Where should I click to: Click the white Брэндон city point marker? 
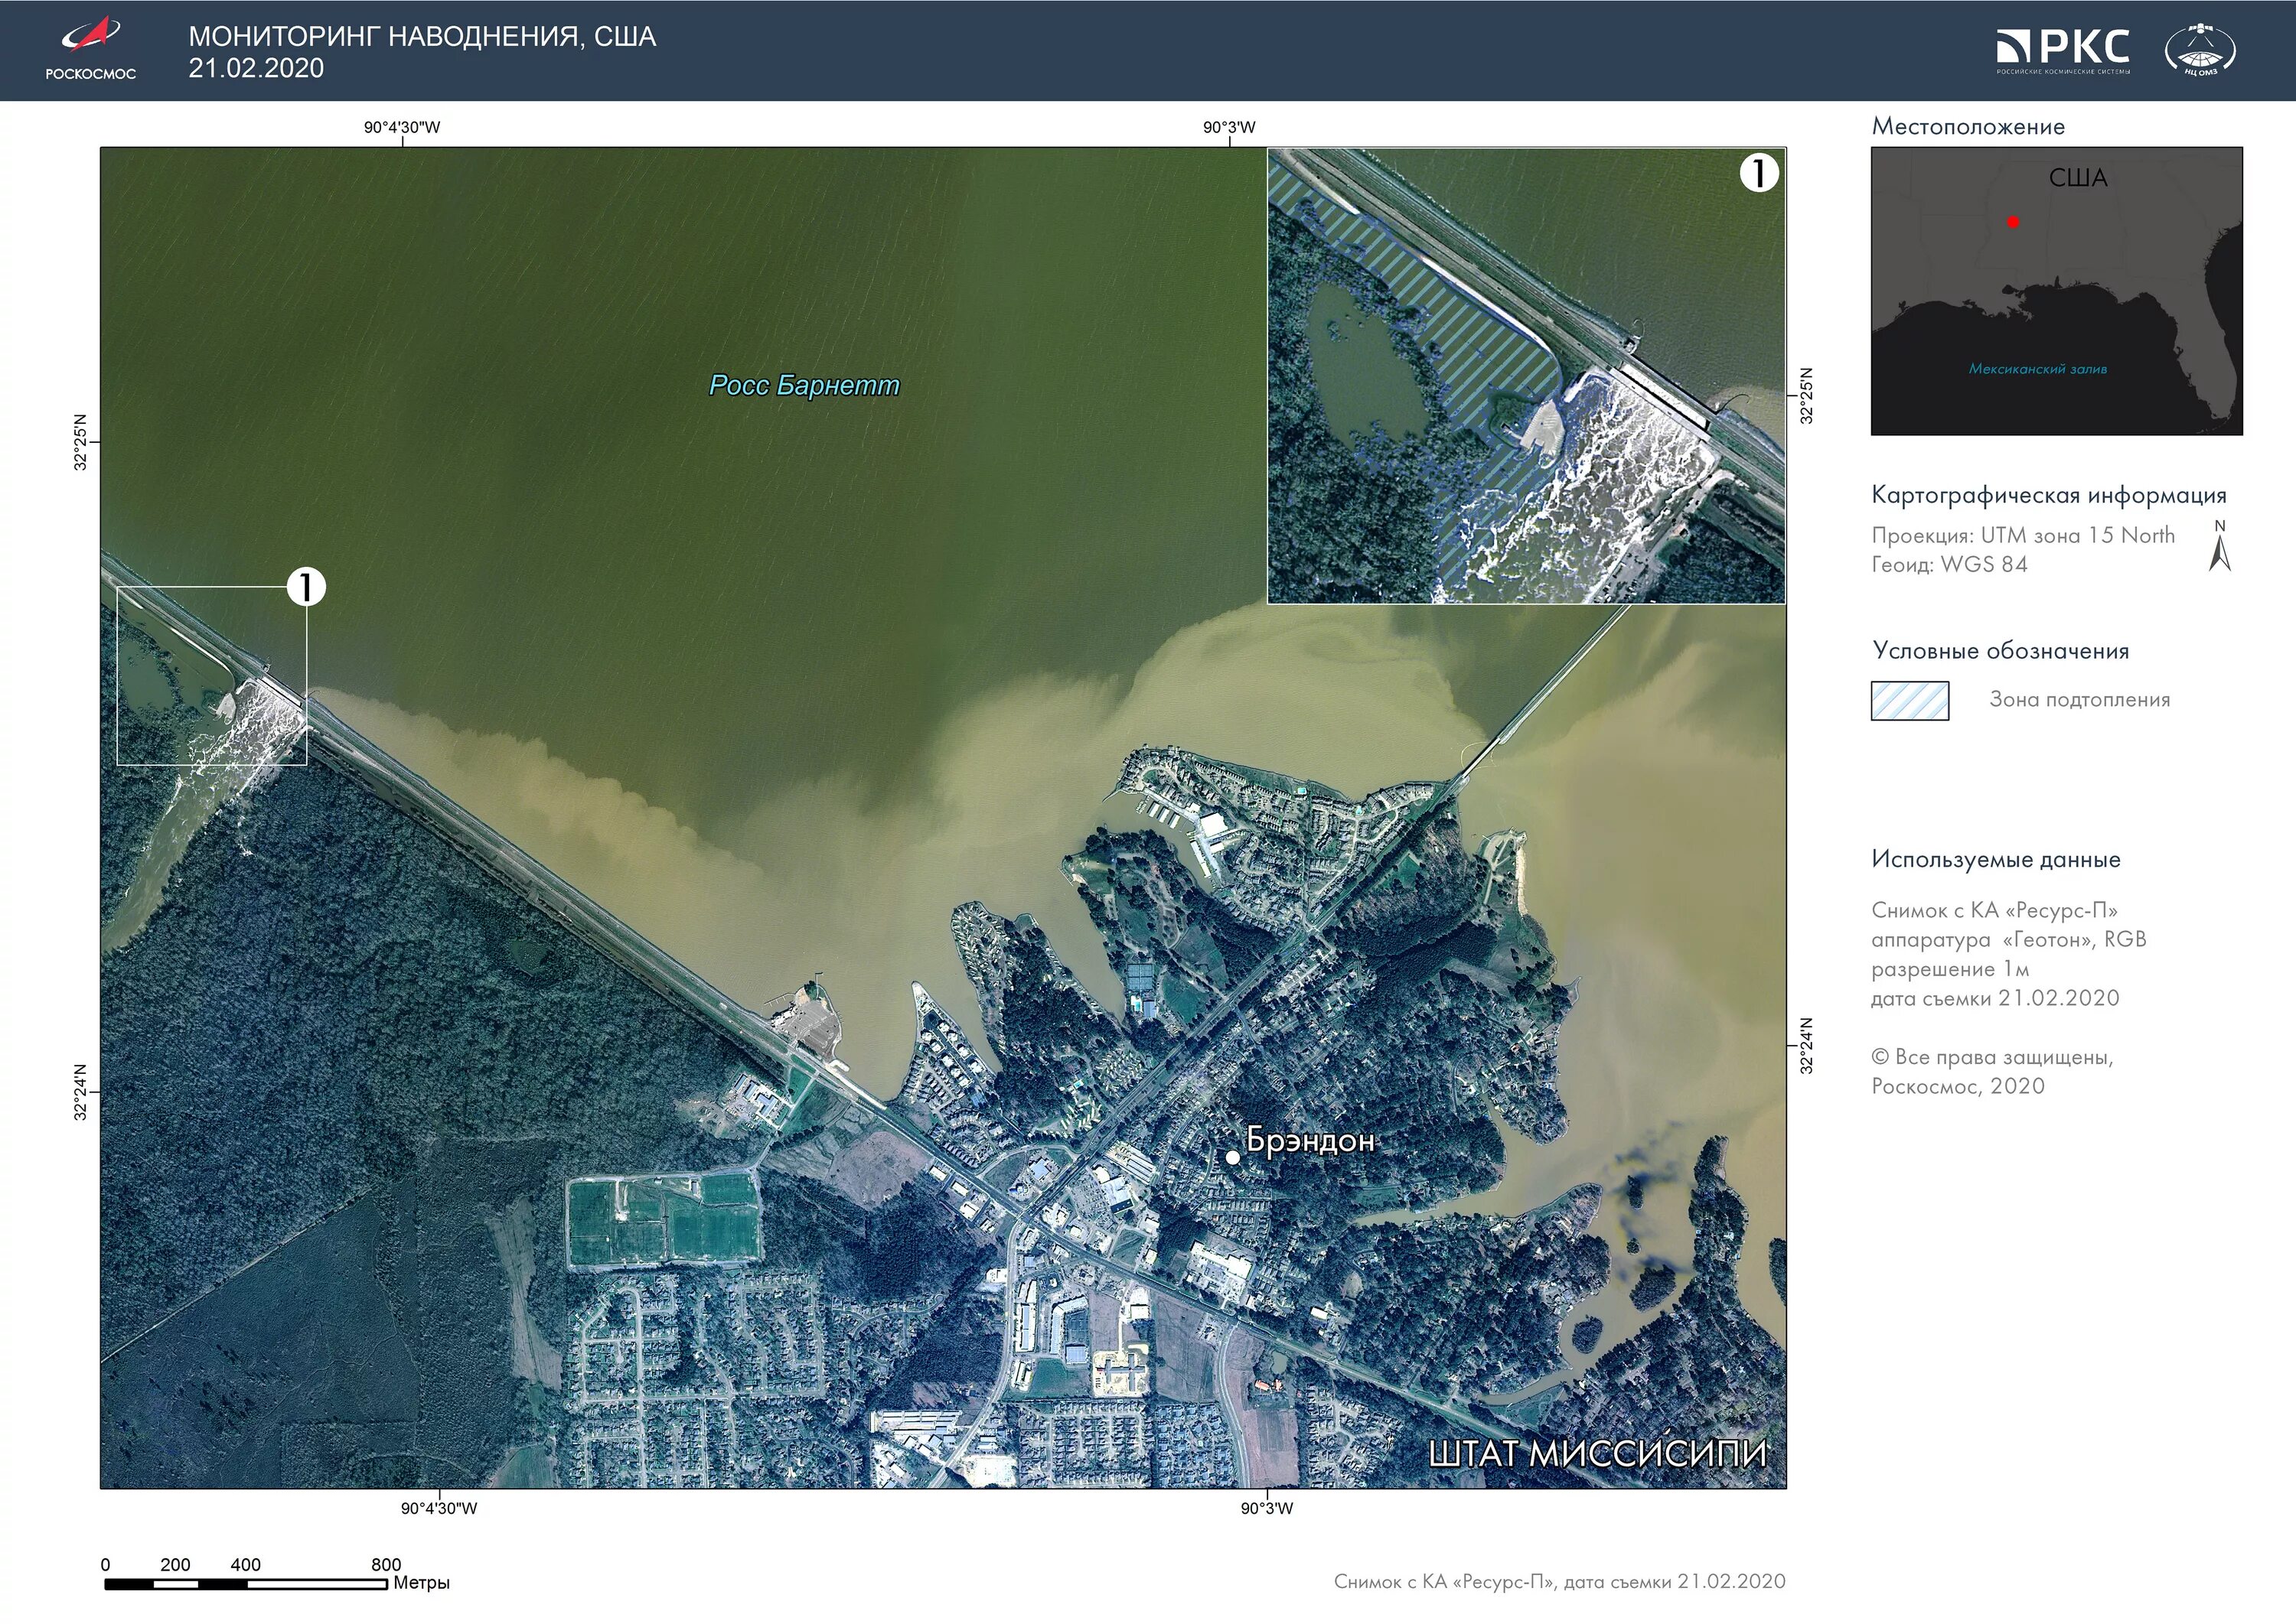point(1232,1157)
